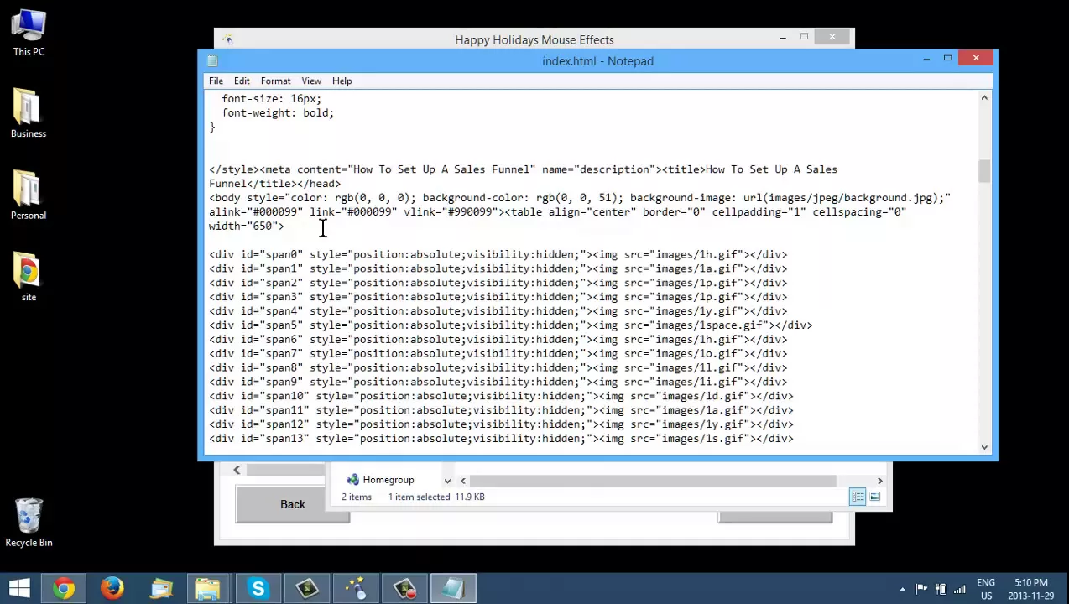
Task: Expand the Explorer pane down chevron
Action: pyautogui.click(x=447, y=481)
